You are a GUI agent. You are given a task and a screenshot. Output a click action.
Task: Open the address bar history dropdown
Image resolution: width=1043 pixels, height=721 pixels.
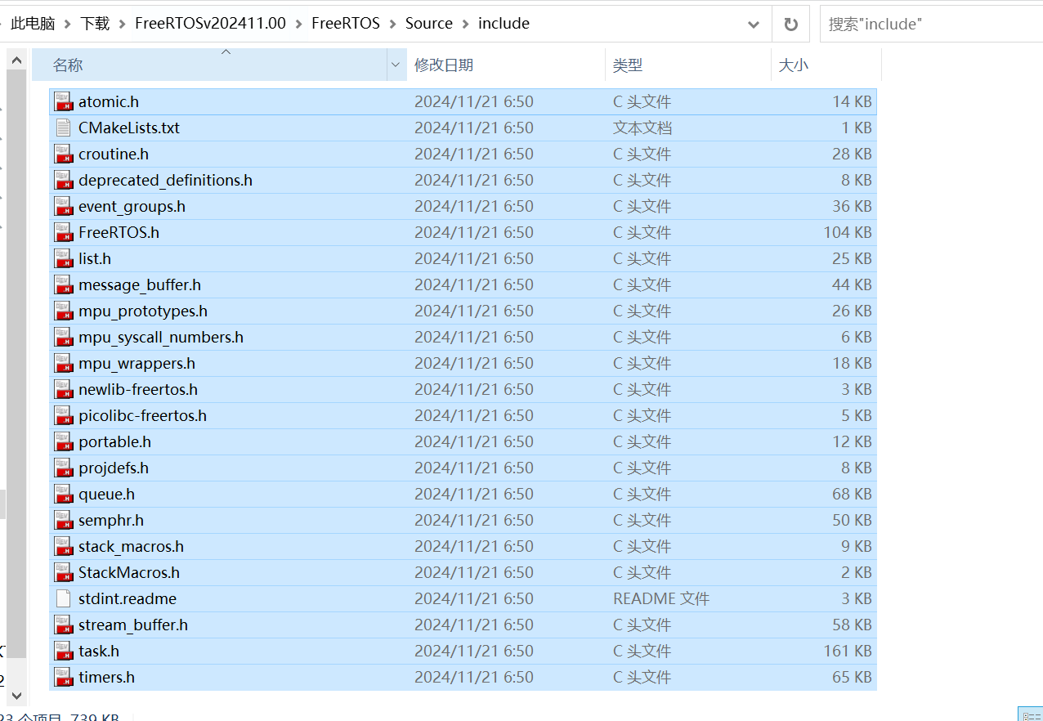[754, 24]
